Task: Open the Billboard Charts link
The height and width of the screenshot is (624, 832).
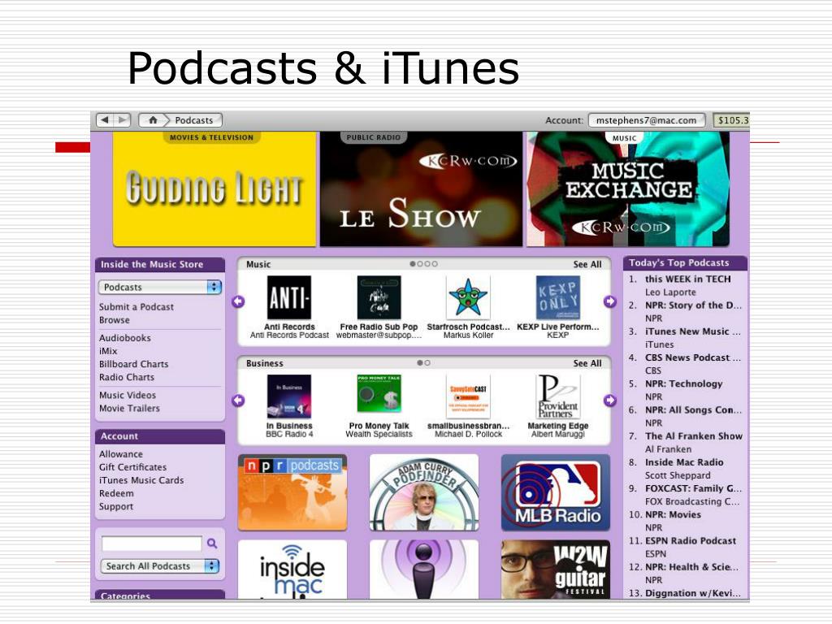Action: tap(134, 364)
